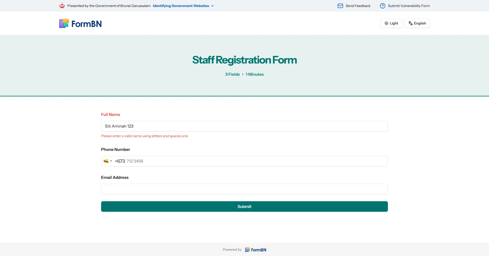Viewport: 489px width, 256px height.
Task: Click the Staff Registration Form heading
Action: [x=244, y=60]
